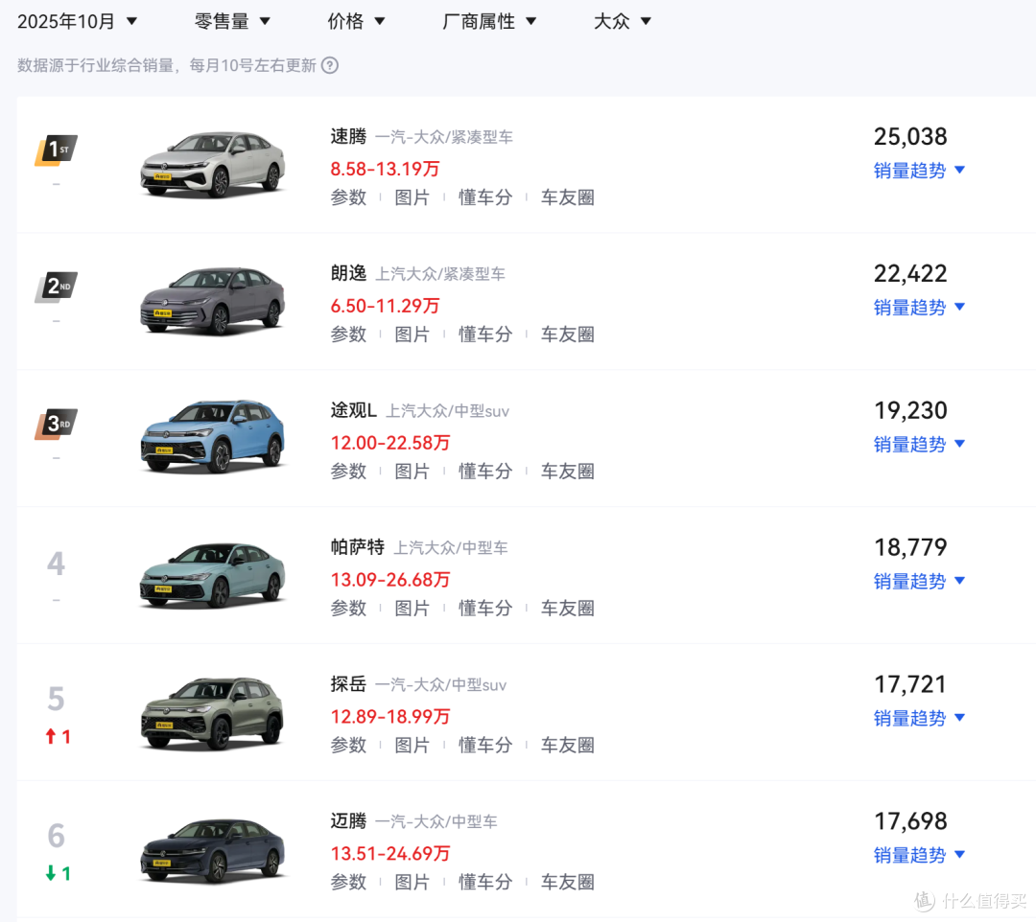Click the 12.00-22.58万 price text
1036x922 pixels.
point(390,443)
